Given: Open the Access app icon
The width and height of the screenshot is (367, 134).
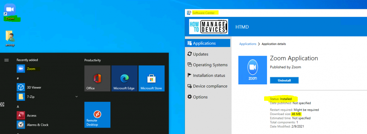Looking at the screenshot, I should click(21, 115).
